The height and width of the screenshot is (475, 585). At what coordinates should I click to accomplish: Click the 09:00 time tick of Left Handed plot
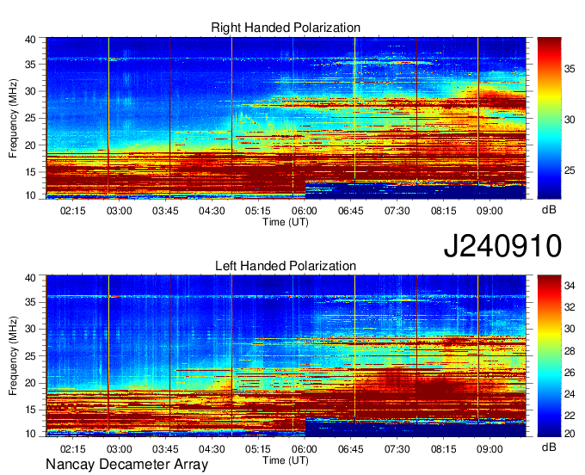490,449
